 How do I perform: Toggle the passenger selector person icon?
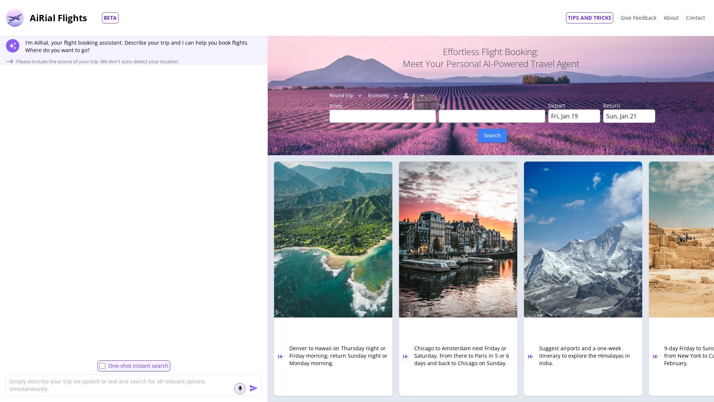406,96
